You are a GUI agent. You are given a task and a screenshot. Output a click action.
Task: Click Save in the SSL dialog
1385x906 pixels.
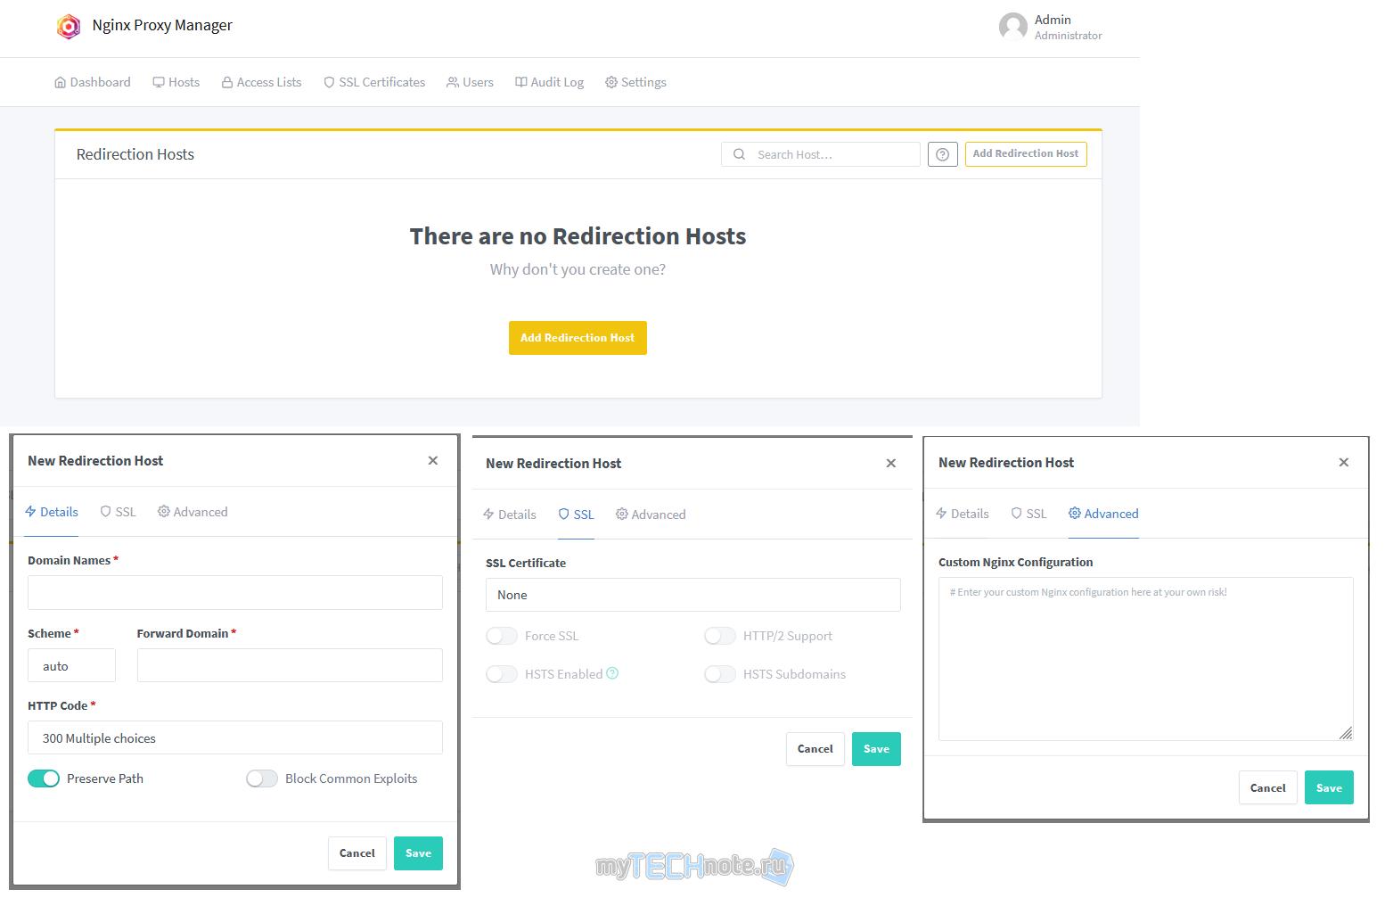click(876, 749)
